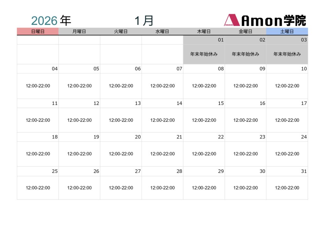The image size is (322, 227).
Task: Click the 12:00-22:00 hours under date 27
Action: click(121, 188)
